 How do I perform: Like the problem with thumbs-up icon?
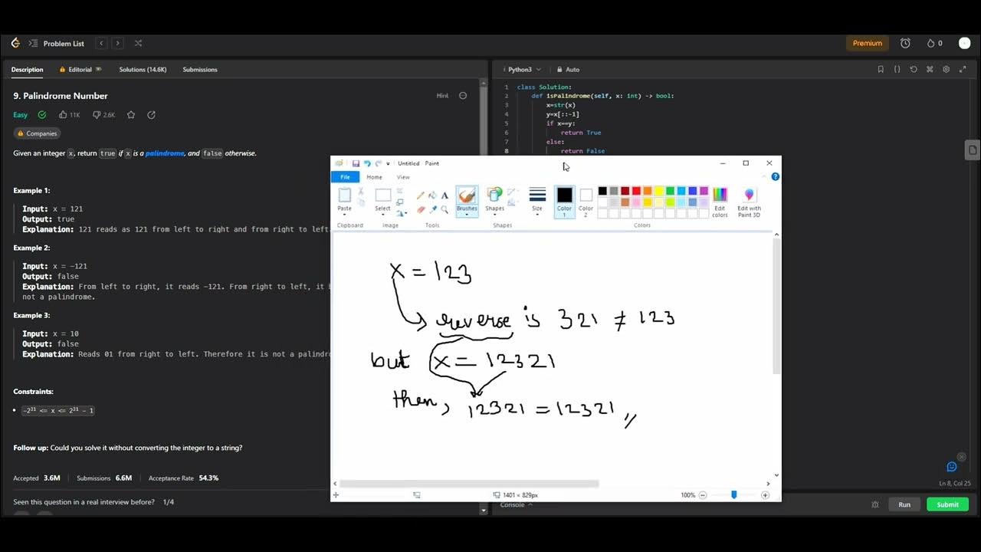tap(63, 115)
